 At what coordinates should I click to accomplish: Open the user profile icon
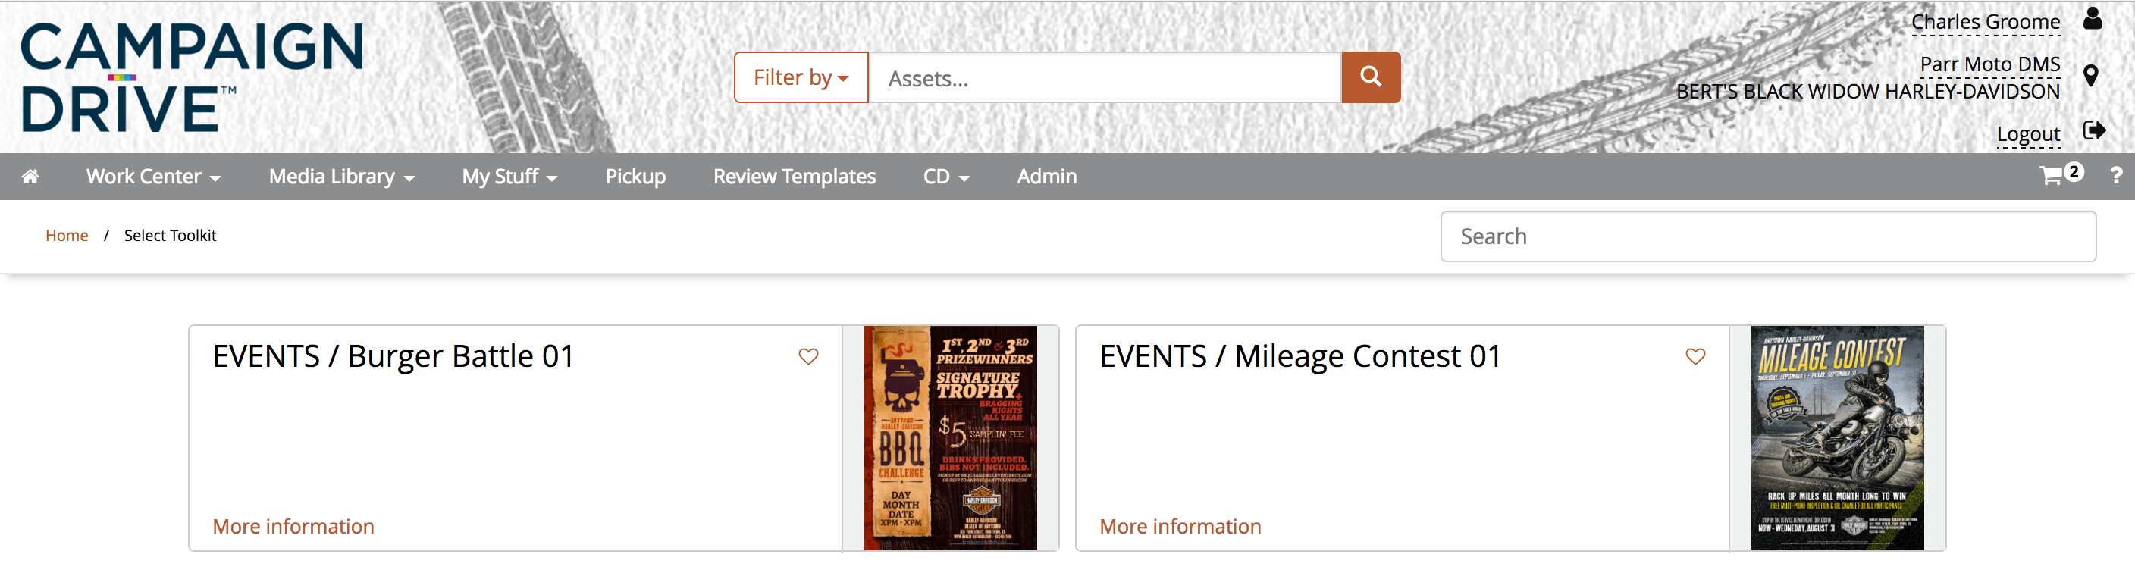coord(2093,19)
